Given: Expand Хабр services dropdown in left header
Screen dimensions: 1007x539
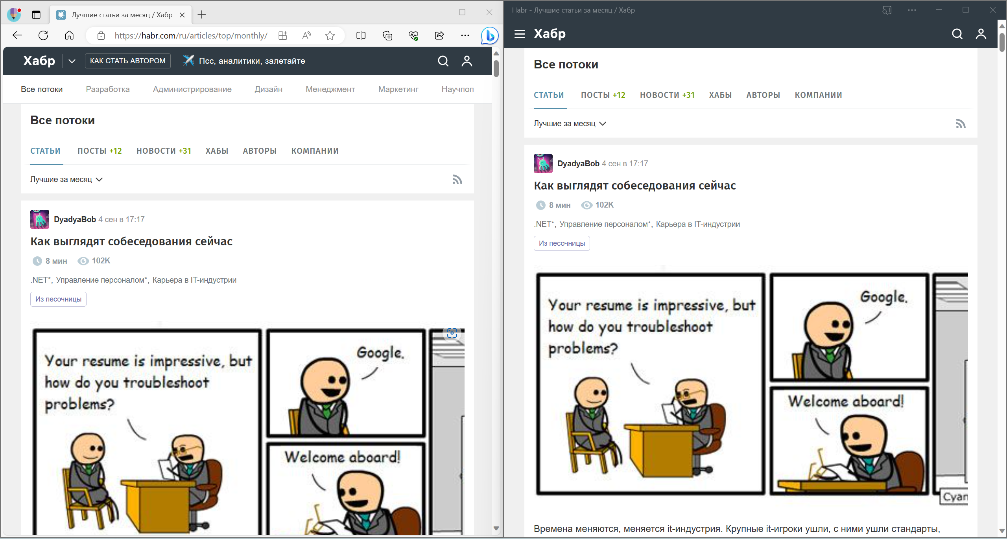Looking at the screenshot, I should tap(72, 61).
